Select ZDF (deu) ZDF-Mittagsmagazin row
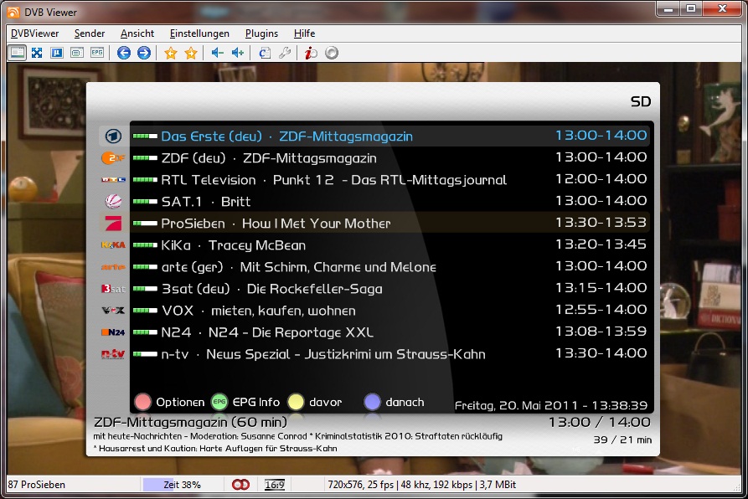This screenshot has height=499, width=748. click(x=390, y=157)
